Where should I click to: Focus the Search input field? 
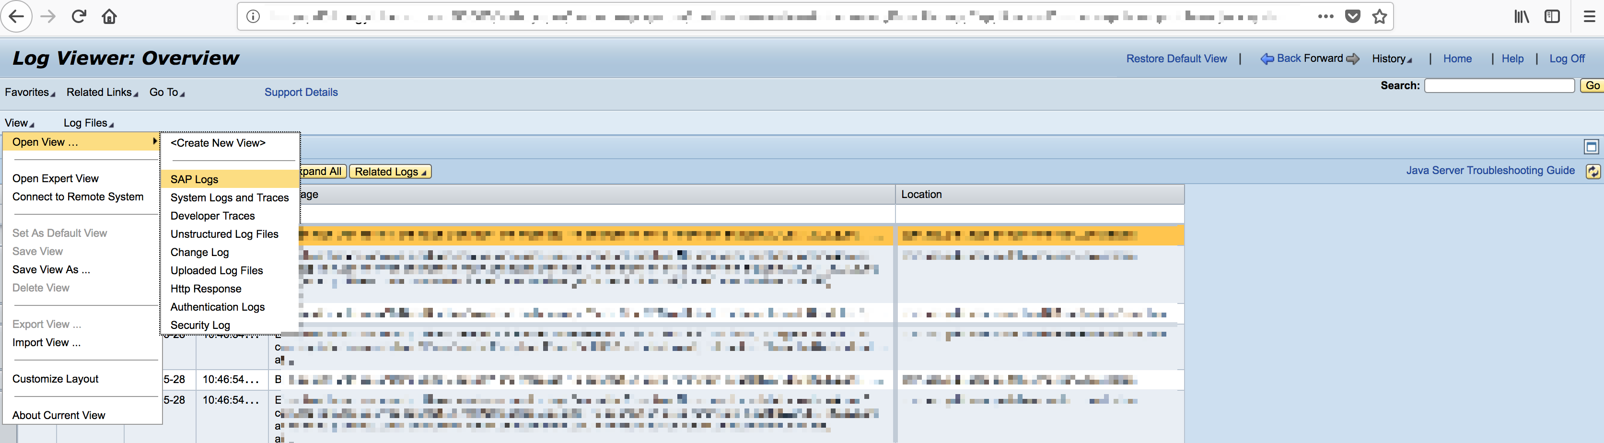pyautogui.click(x=1499, y=85)
